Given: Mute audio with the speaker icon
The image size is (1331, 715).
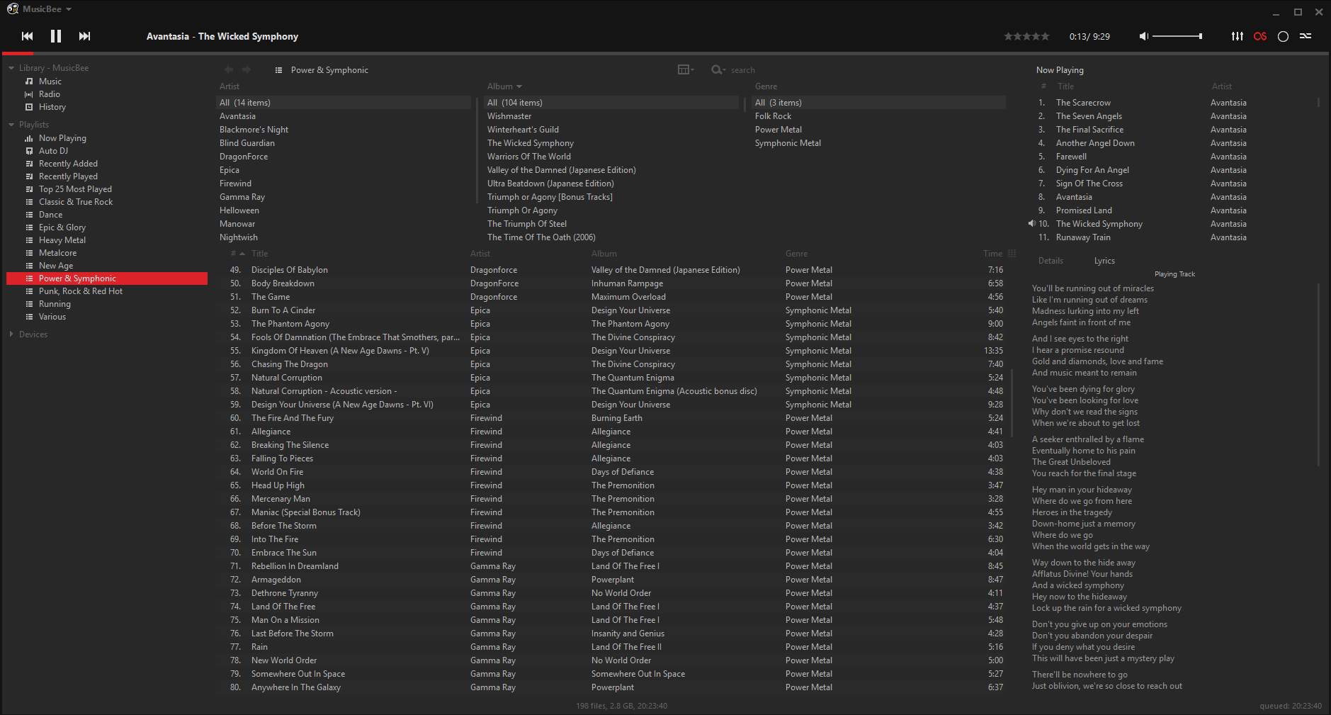Looking at the screenshot, I should coord(1143,36).
